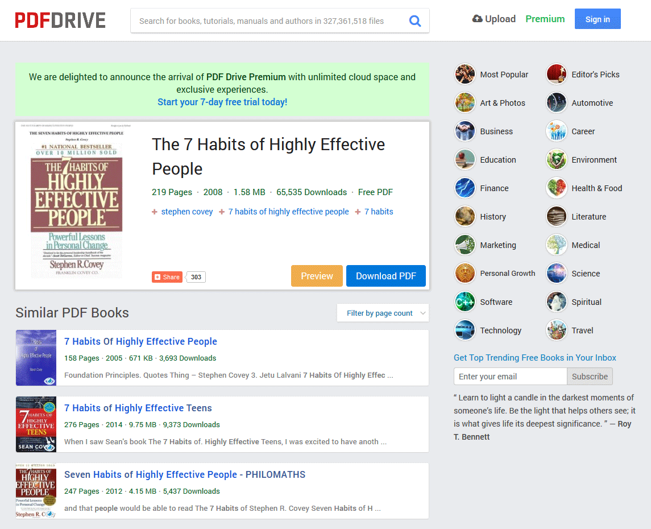
Task: Open the stephen covey tag link
Action: pyautogui.click(x=186, y=211)
